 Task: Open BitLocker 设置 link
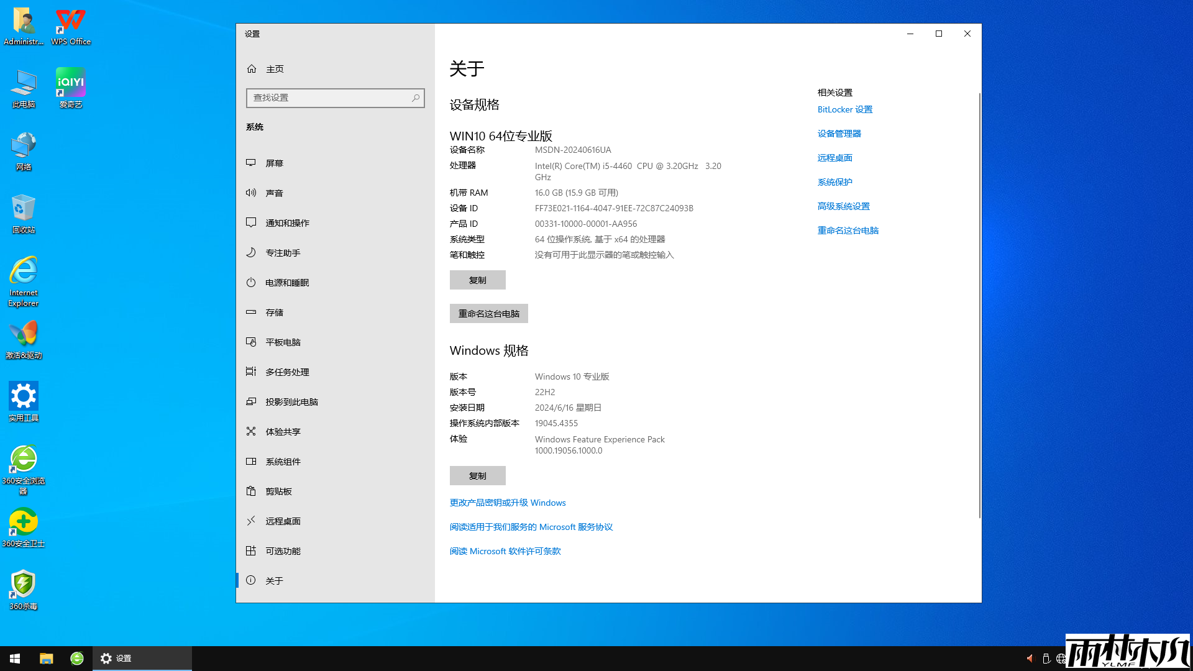[844, 109]
